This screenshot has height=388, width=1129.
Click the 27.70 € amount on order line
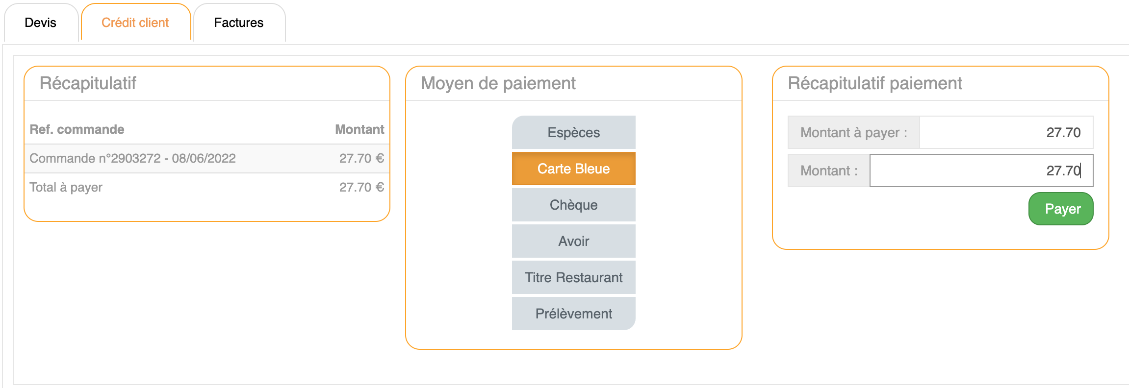[x=361, y=159]
